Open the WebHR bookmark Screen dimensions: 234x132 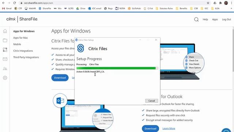point(30,8)
